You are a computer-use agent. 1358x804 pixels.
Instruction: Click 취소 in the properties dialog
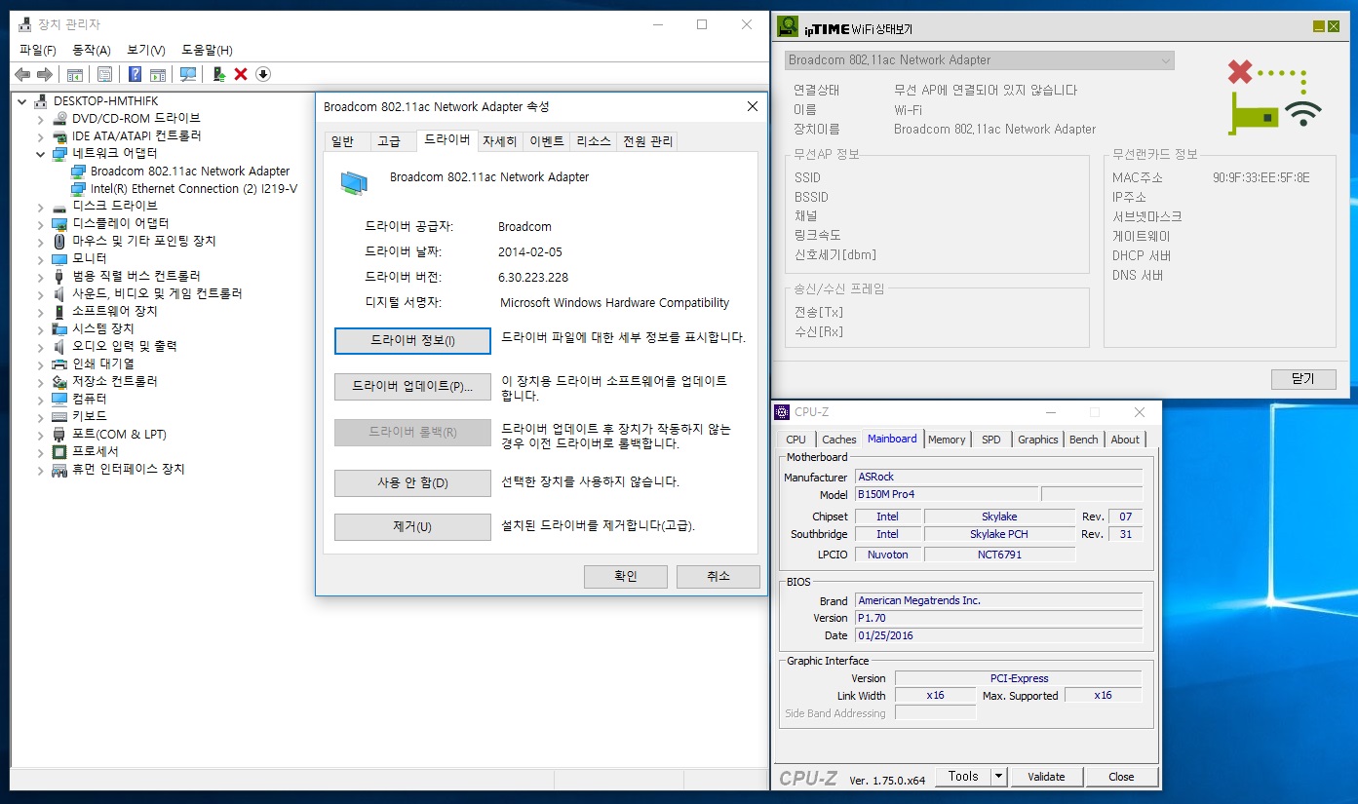click(718, 577)
